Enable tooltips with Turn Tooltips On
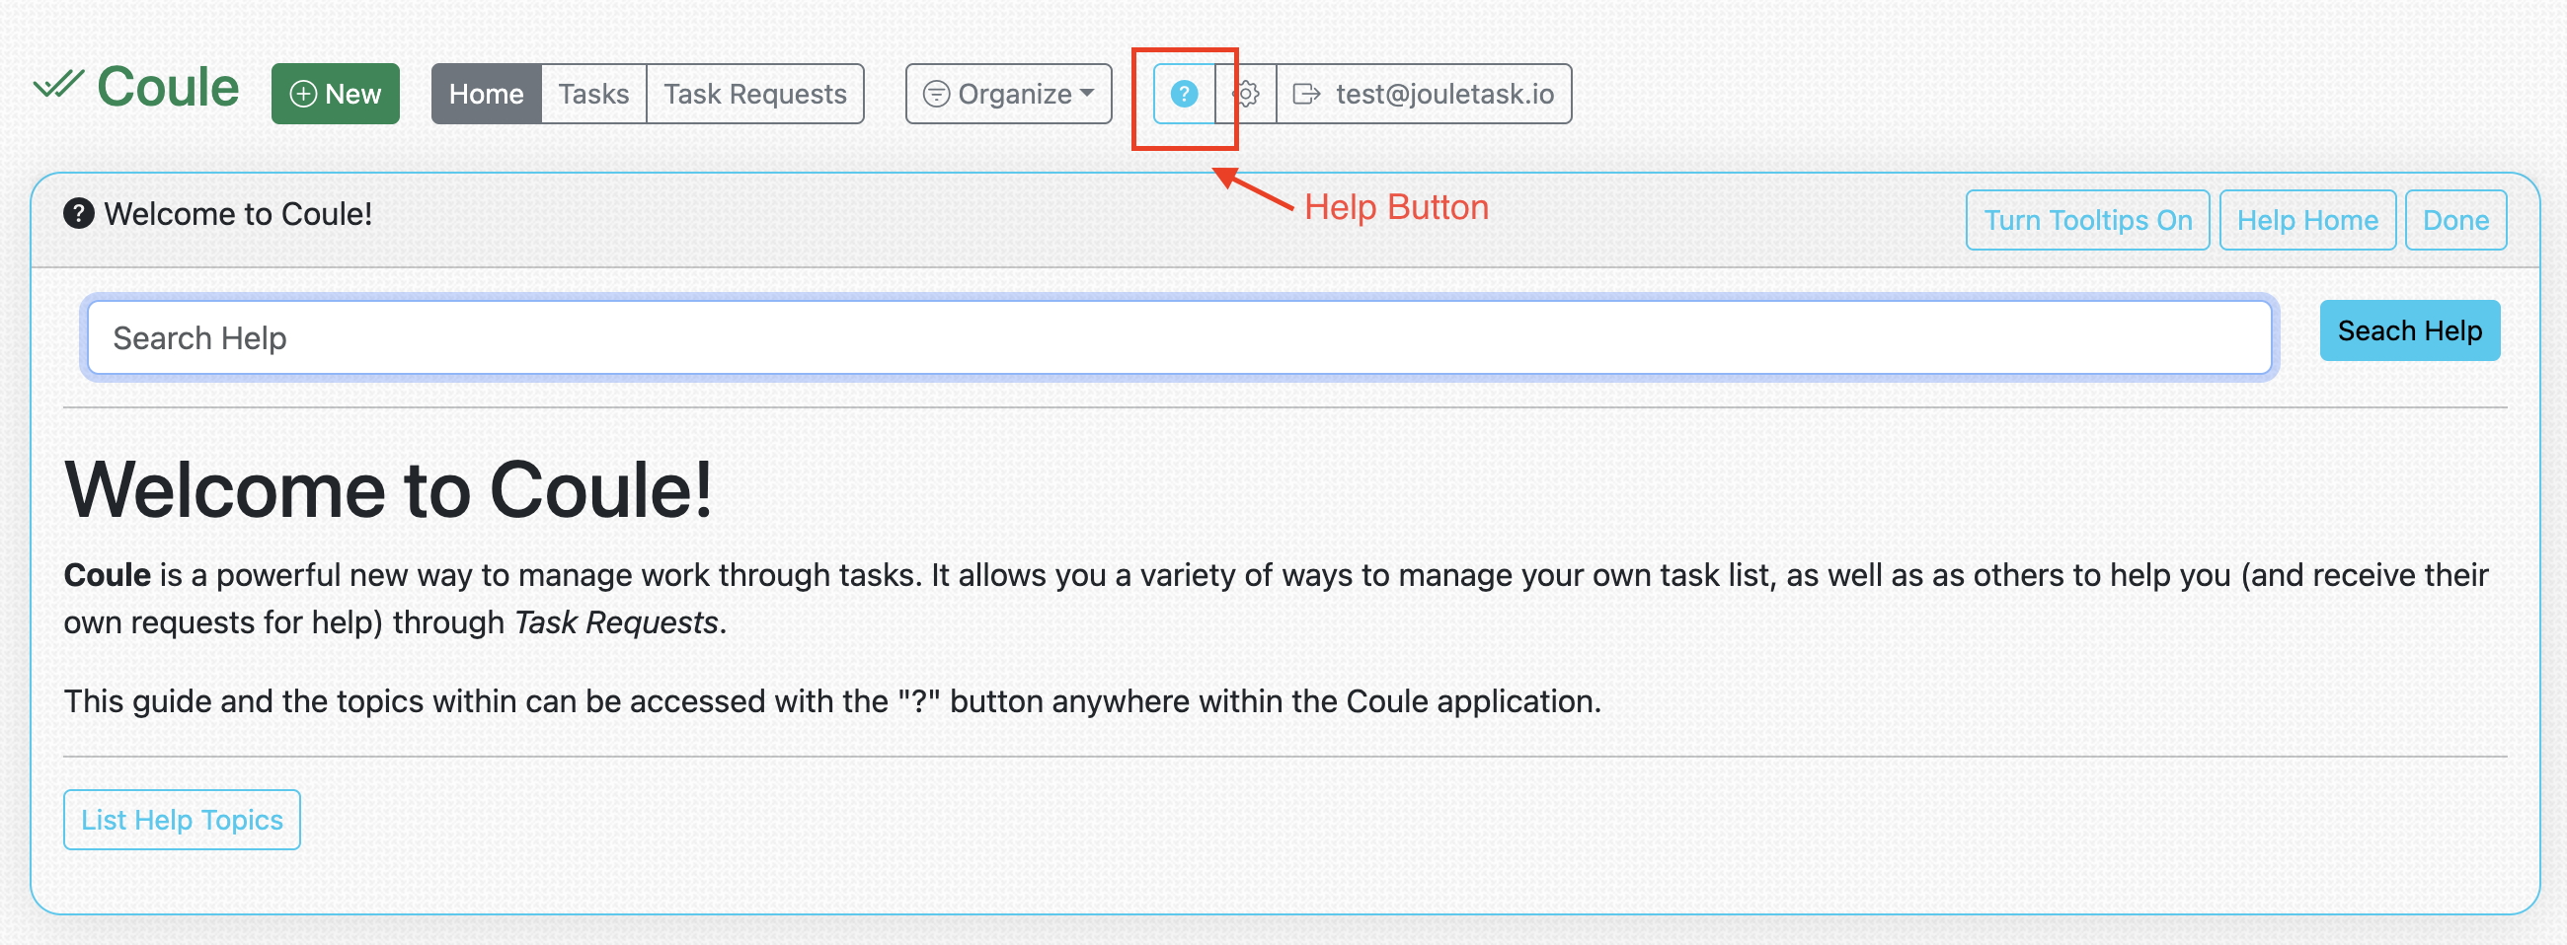This screenshot has height=945, width=2567. [x=2087, y=220]
